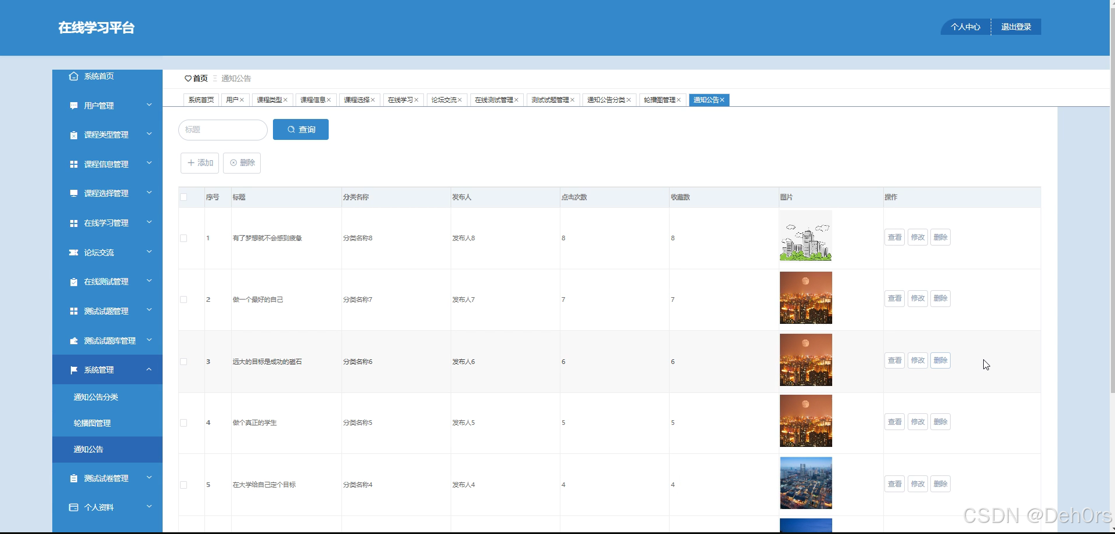The image size is (1115, 534).
Task: Click the blue cityscape thumbnail in row 5
Action: [805, 483]
